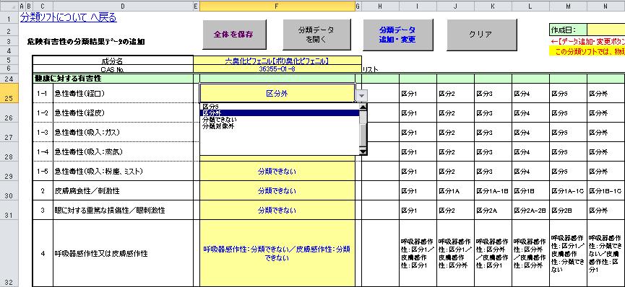Screen dimensions: 625x287
Task: Select row 25 header
Action: click(x=9, y=94)
